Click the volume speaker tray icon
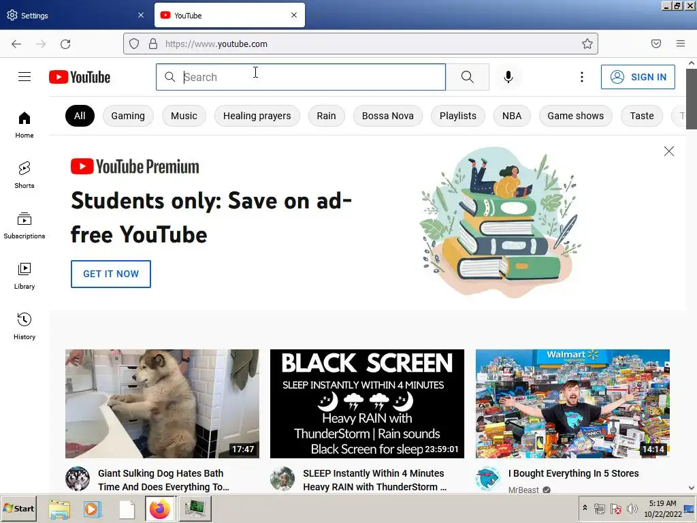The width and height of the screenshot is (697, 523). (x=632, y=508)
